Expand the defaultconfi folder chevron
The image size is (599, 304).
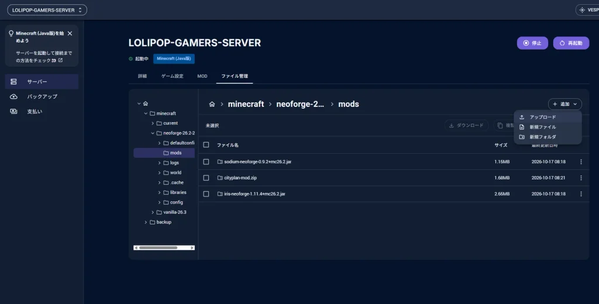(x=159, y=143)
